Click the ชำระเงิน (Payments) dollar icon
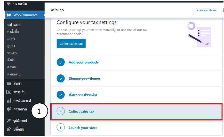Screen dimensions: 224x137 (9, 92)
